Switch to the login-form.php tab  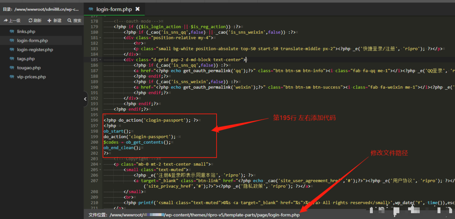[x=114, y=9]
